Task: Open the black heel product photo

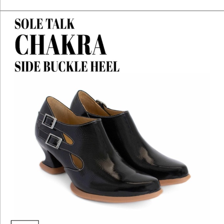Action: [113, 146]
